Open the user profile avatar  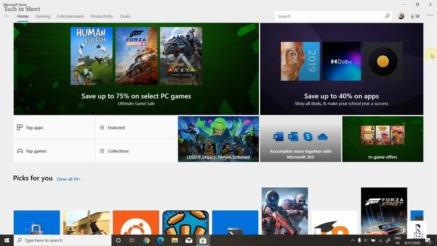coord(401,16)
